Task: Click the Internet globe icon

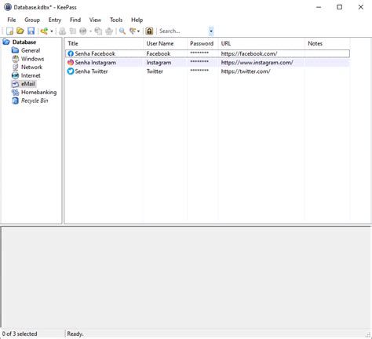Action: [16, 75]
